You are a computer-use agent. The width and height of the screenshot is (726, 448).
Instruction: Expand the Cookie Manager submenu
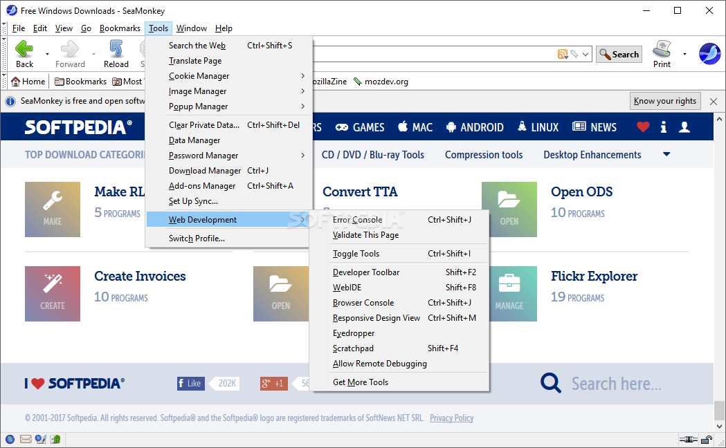click(x=228, y=76)
